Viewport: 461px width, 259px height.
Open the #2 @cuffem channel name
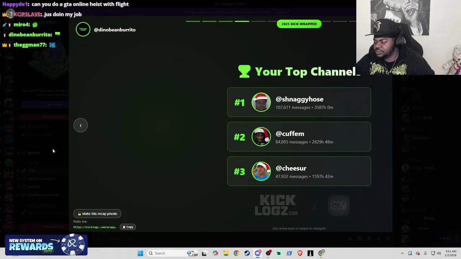pos(290,134)
